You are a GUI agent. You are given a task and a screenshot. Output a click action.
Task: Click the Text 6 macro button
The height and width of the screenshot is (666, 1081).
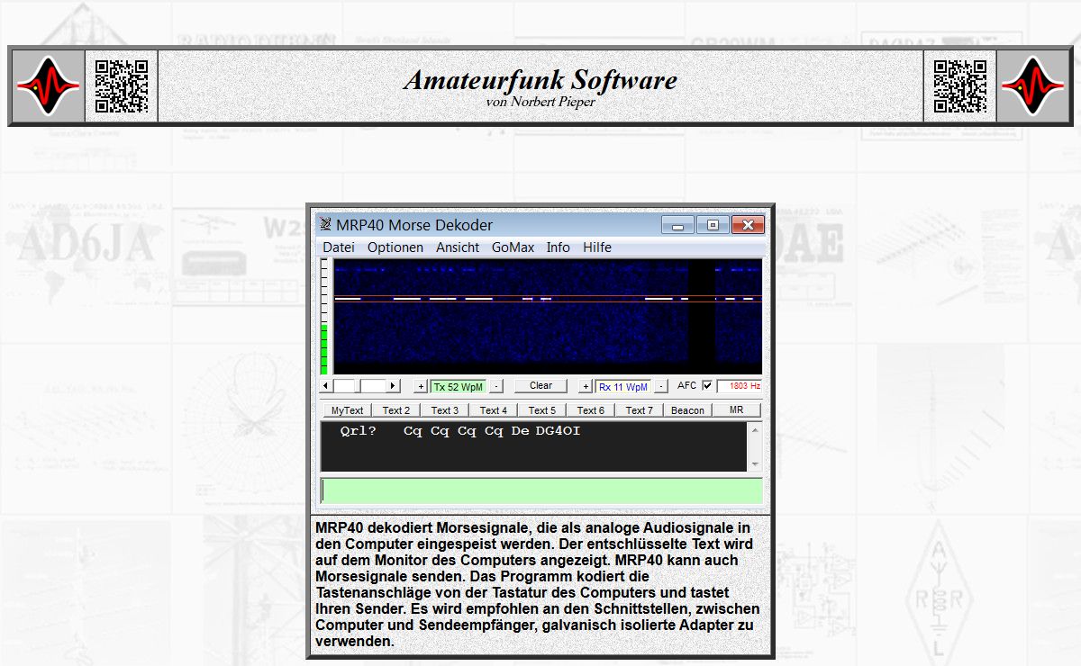point(590,410)
